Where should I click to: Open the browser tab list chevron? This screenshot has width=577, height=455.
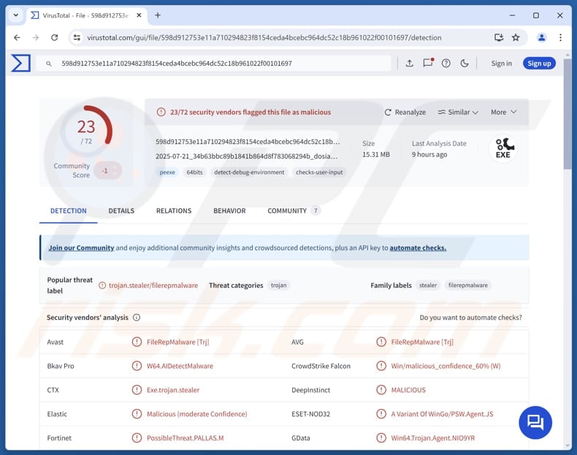[x=15, y=15]
